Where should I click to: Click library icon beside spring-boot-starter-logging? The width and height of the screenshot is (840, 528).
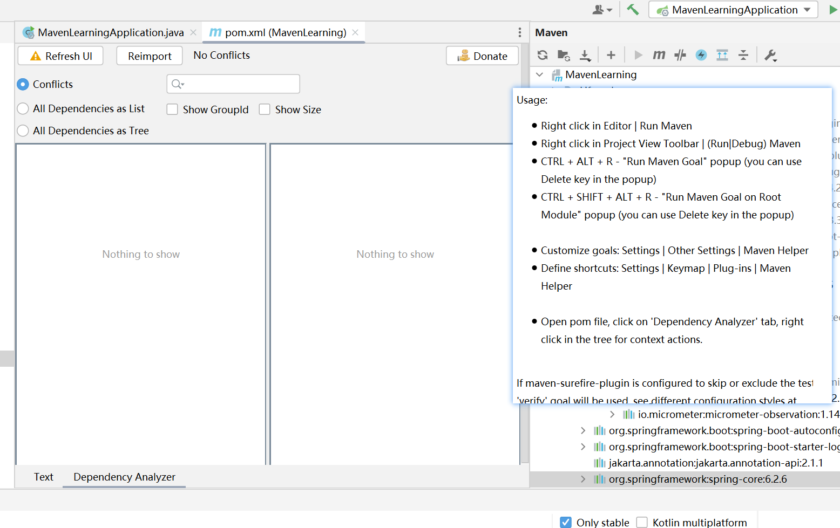coord(599,447)
